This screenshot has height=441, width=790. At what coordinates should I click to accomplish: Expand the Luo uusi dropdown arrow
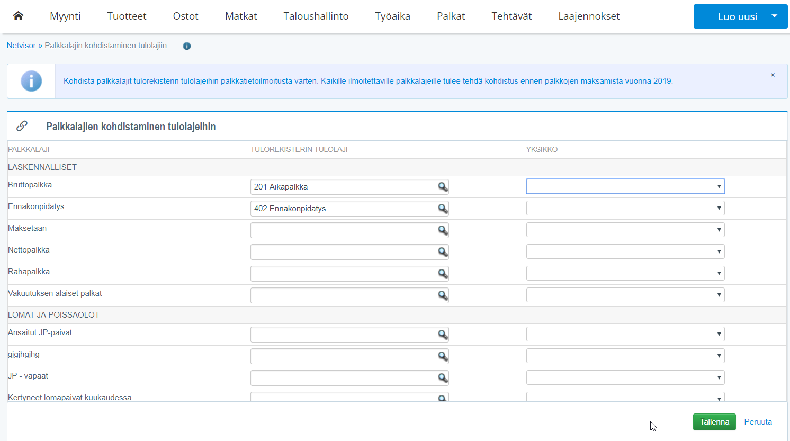[x=774, y=16]
